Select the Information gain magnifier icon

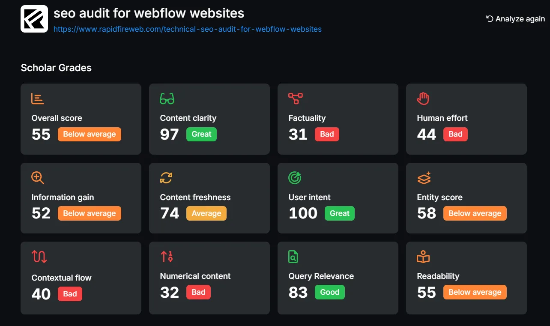tap(37, 177)
